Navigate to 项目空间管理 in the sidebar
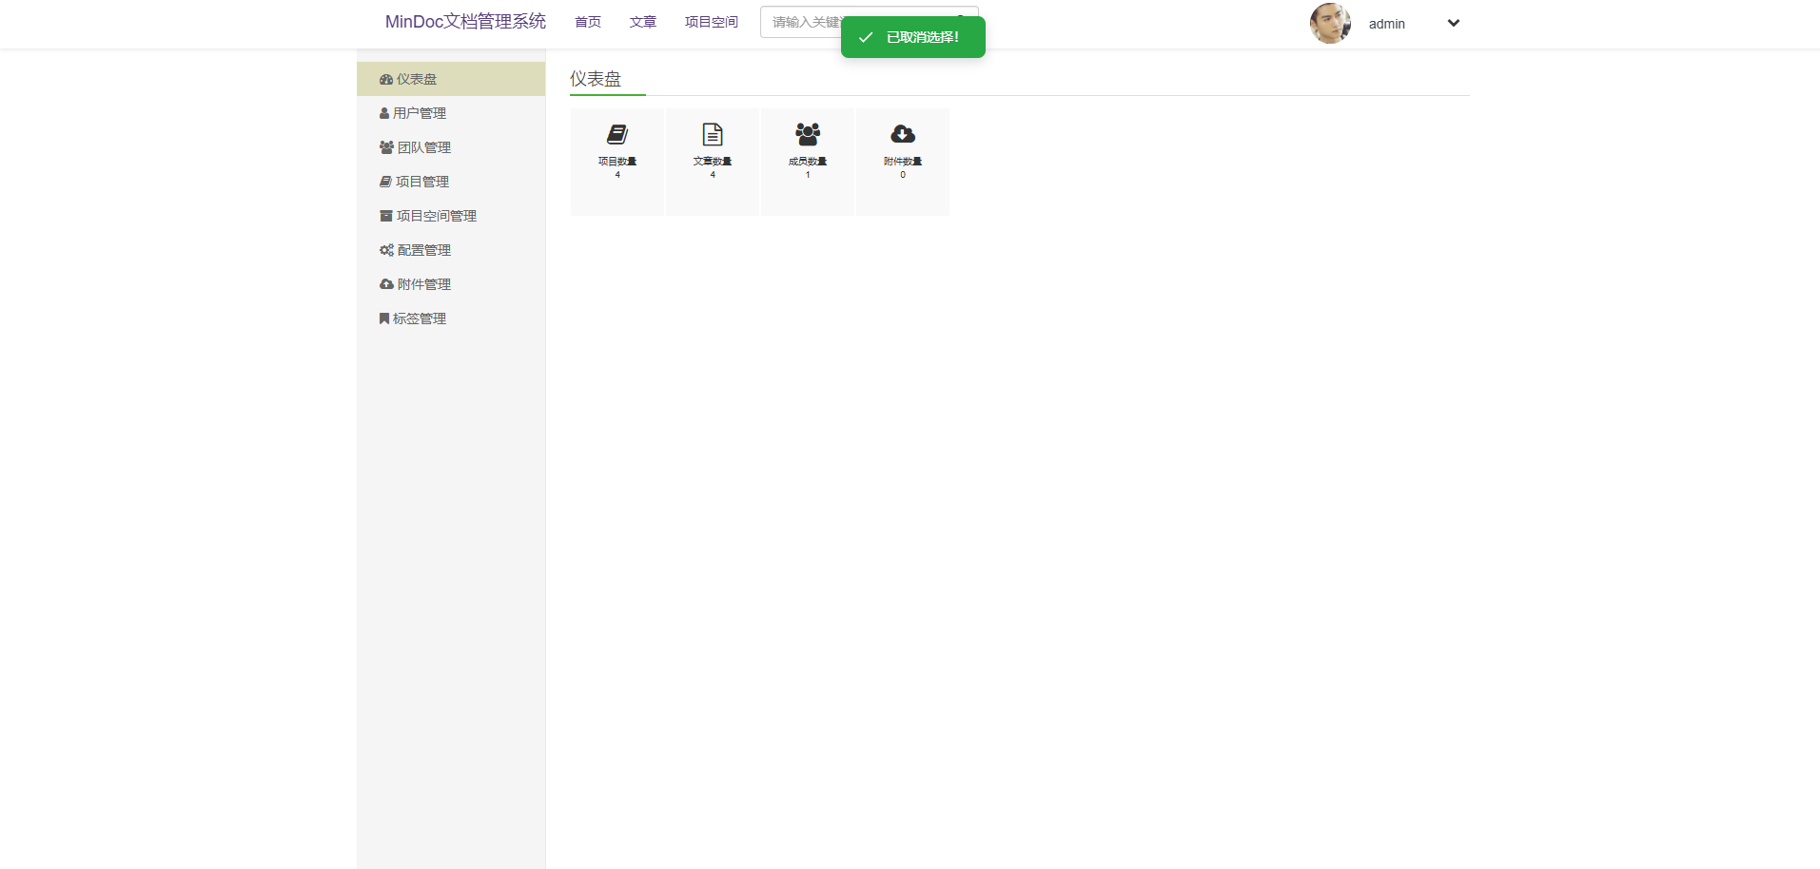 [x=436, y=216]
